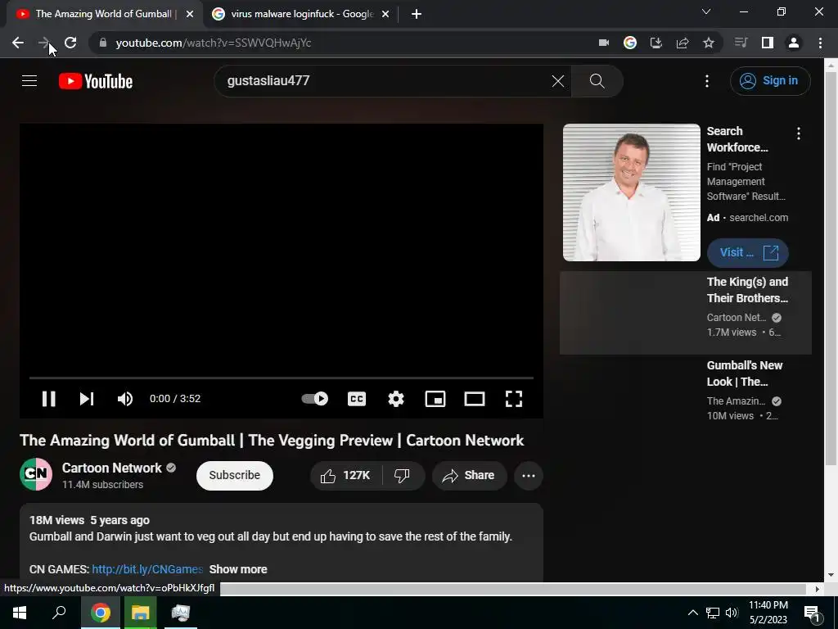838x629 pixels.
Task: Enter full screen mode
Action: [514, 399]
